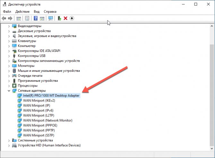Minimize the Диспетчер устройств window
215x158 pixels.
(x=183, y=4)
